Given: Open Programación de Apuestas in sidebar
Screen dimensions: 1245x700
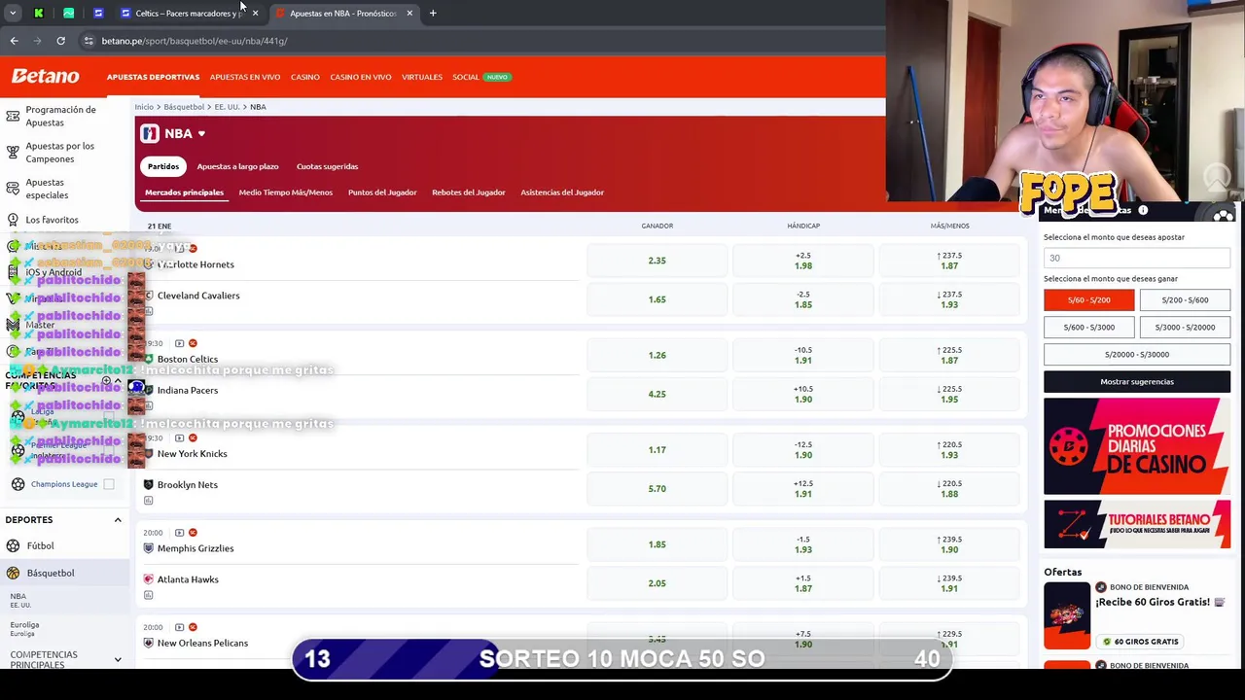Looking at the screenshot, I should click(x=60, y=116).
